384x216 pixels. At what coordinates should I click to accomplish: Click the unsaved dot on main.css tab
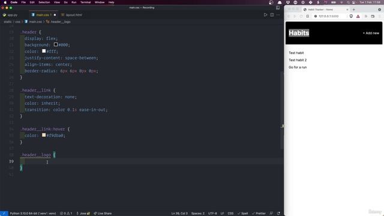[x=55, y=15]
